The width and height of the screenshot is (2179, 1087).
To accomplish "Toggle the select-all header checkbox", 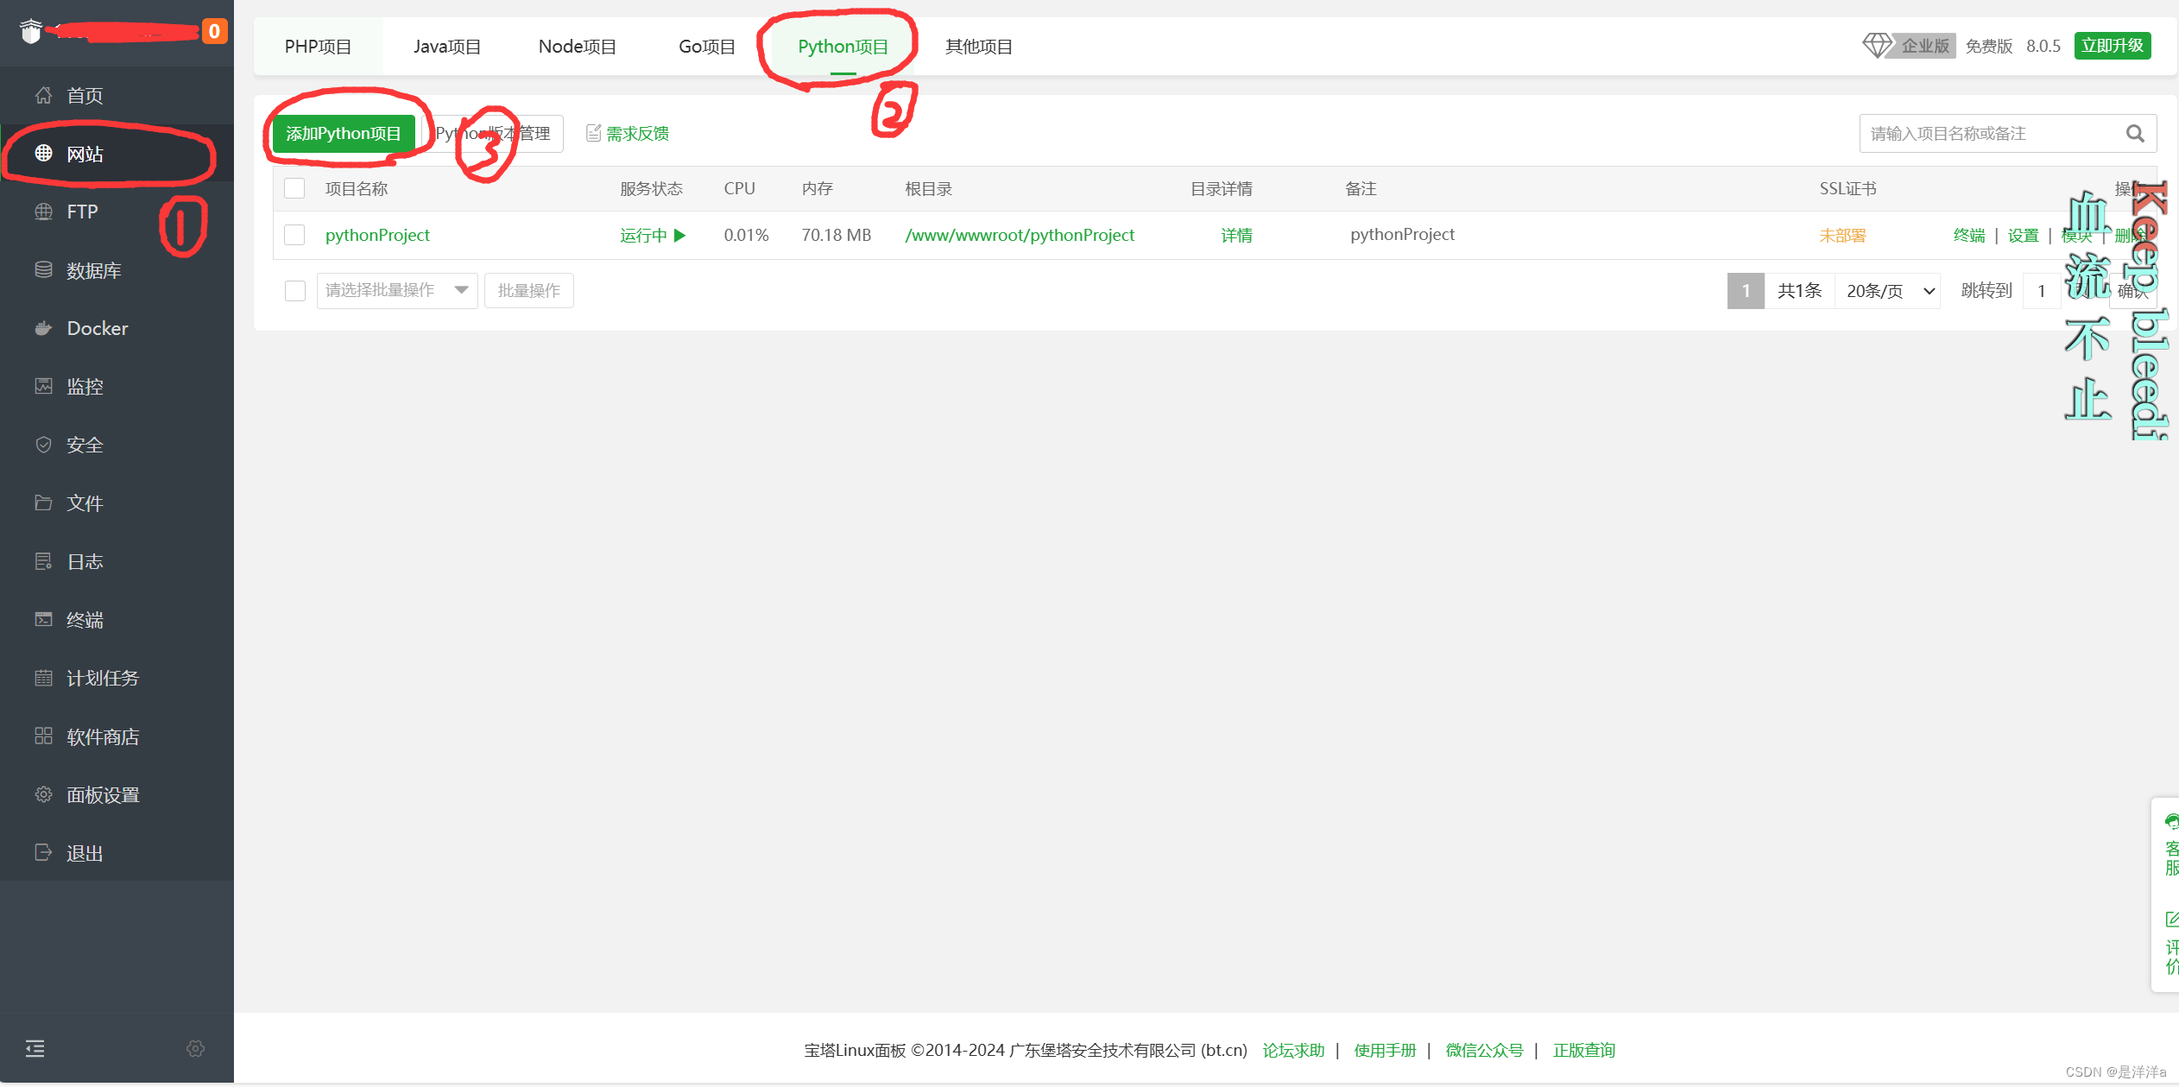I will click(x=295, y=188).
